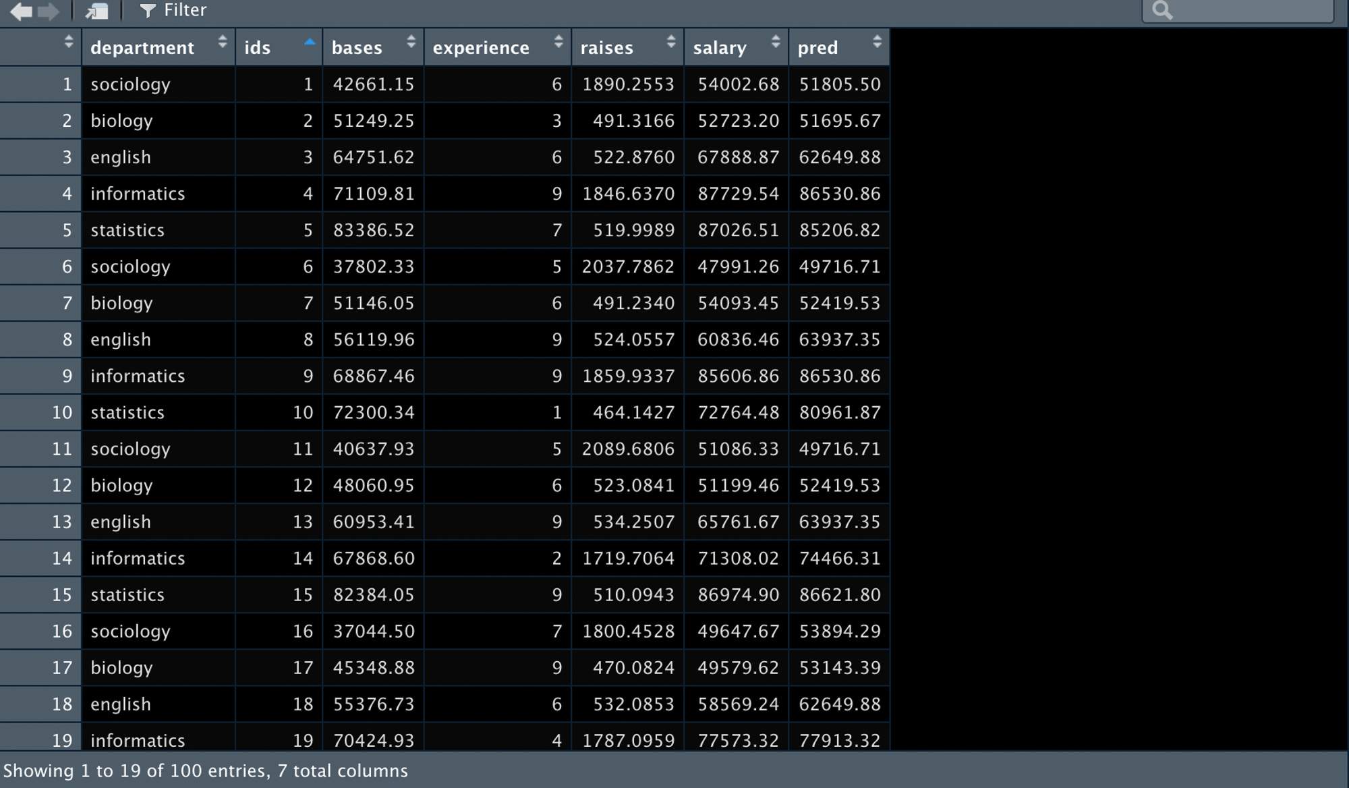Select the sociology cell in row 1

pos(159,84)
